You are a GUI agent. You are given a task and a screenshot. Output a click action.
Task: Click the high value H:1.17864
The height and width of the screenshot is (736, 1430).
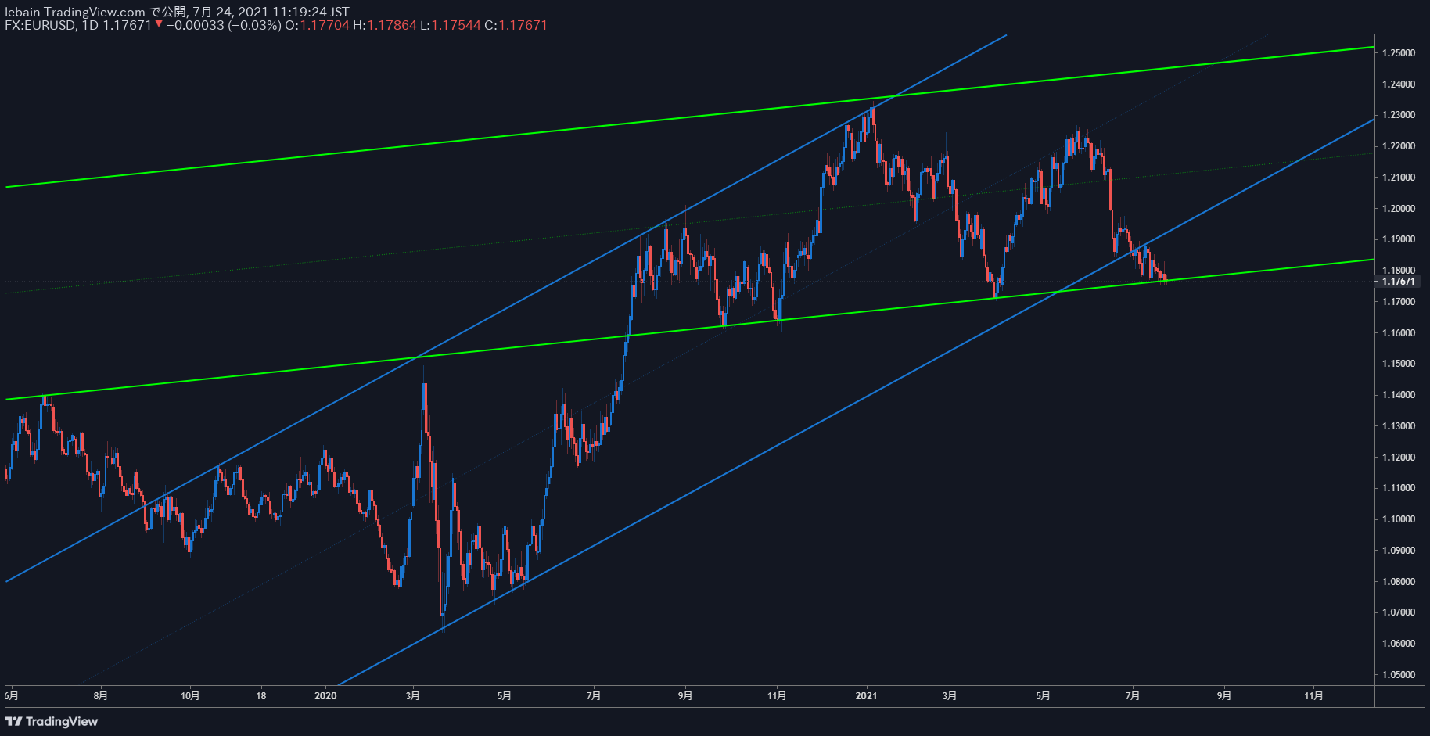pyautogui.click(x=385, y=25)
